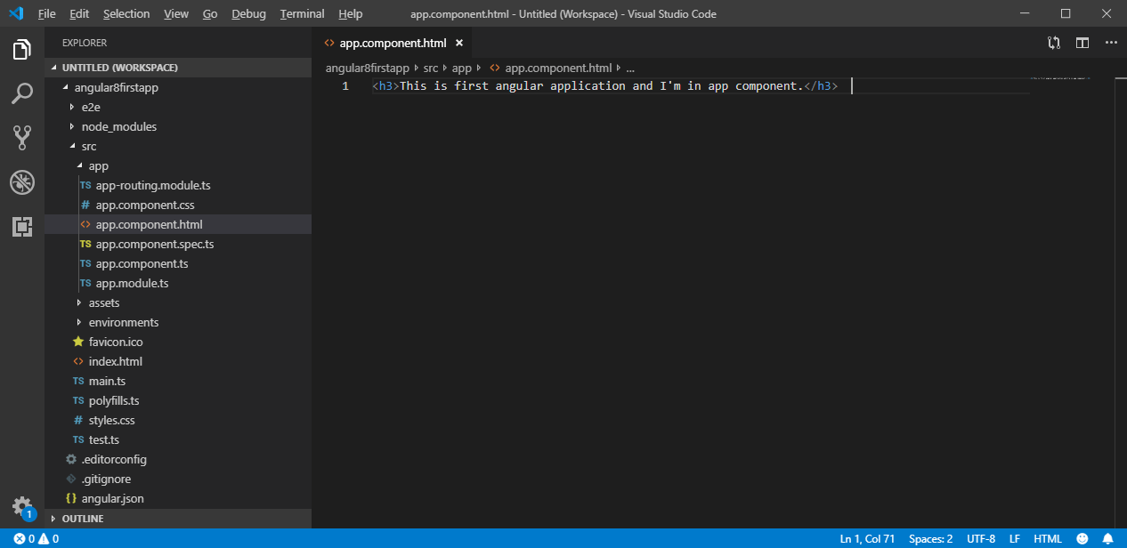Image resolution: width=1127 pixels, height=548 pixels.
Task: Click the minimap at editor right edge
Action: [x=1059, y=78]
